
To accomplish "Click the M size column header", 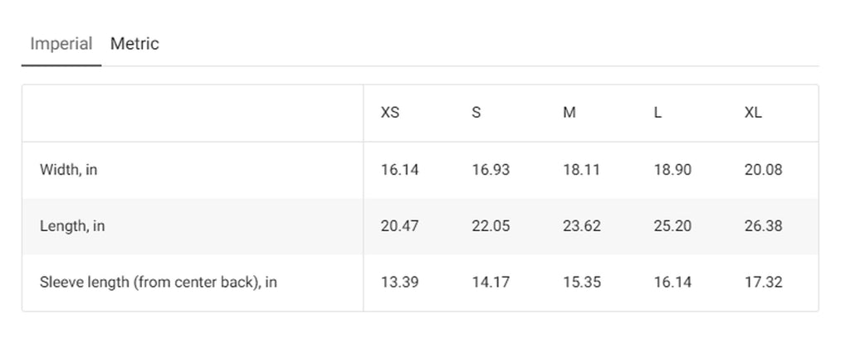I will tap(569, 113).
